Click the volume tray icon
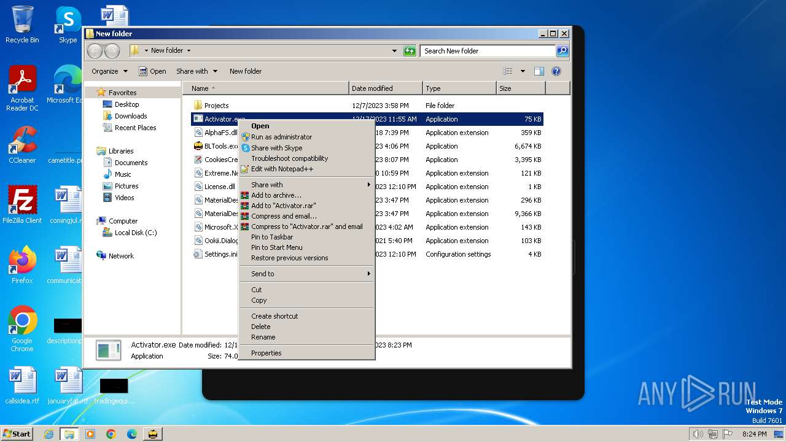The width and height of the screenshot is (786, 442). [x=698, y=434]
